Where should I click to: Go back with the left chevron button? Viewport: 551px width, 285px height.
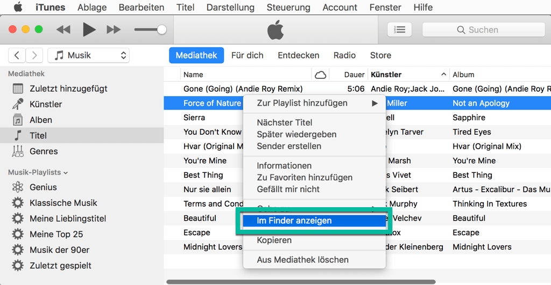click(x=17, y=55)
